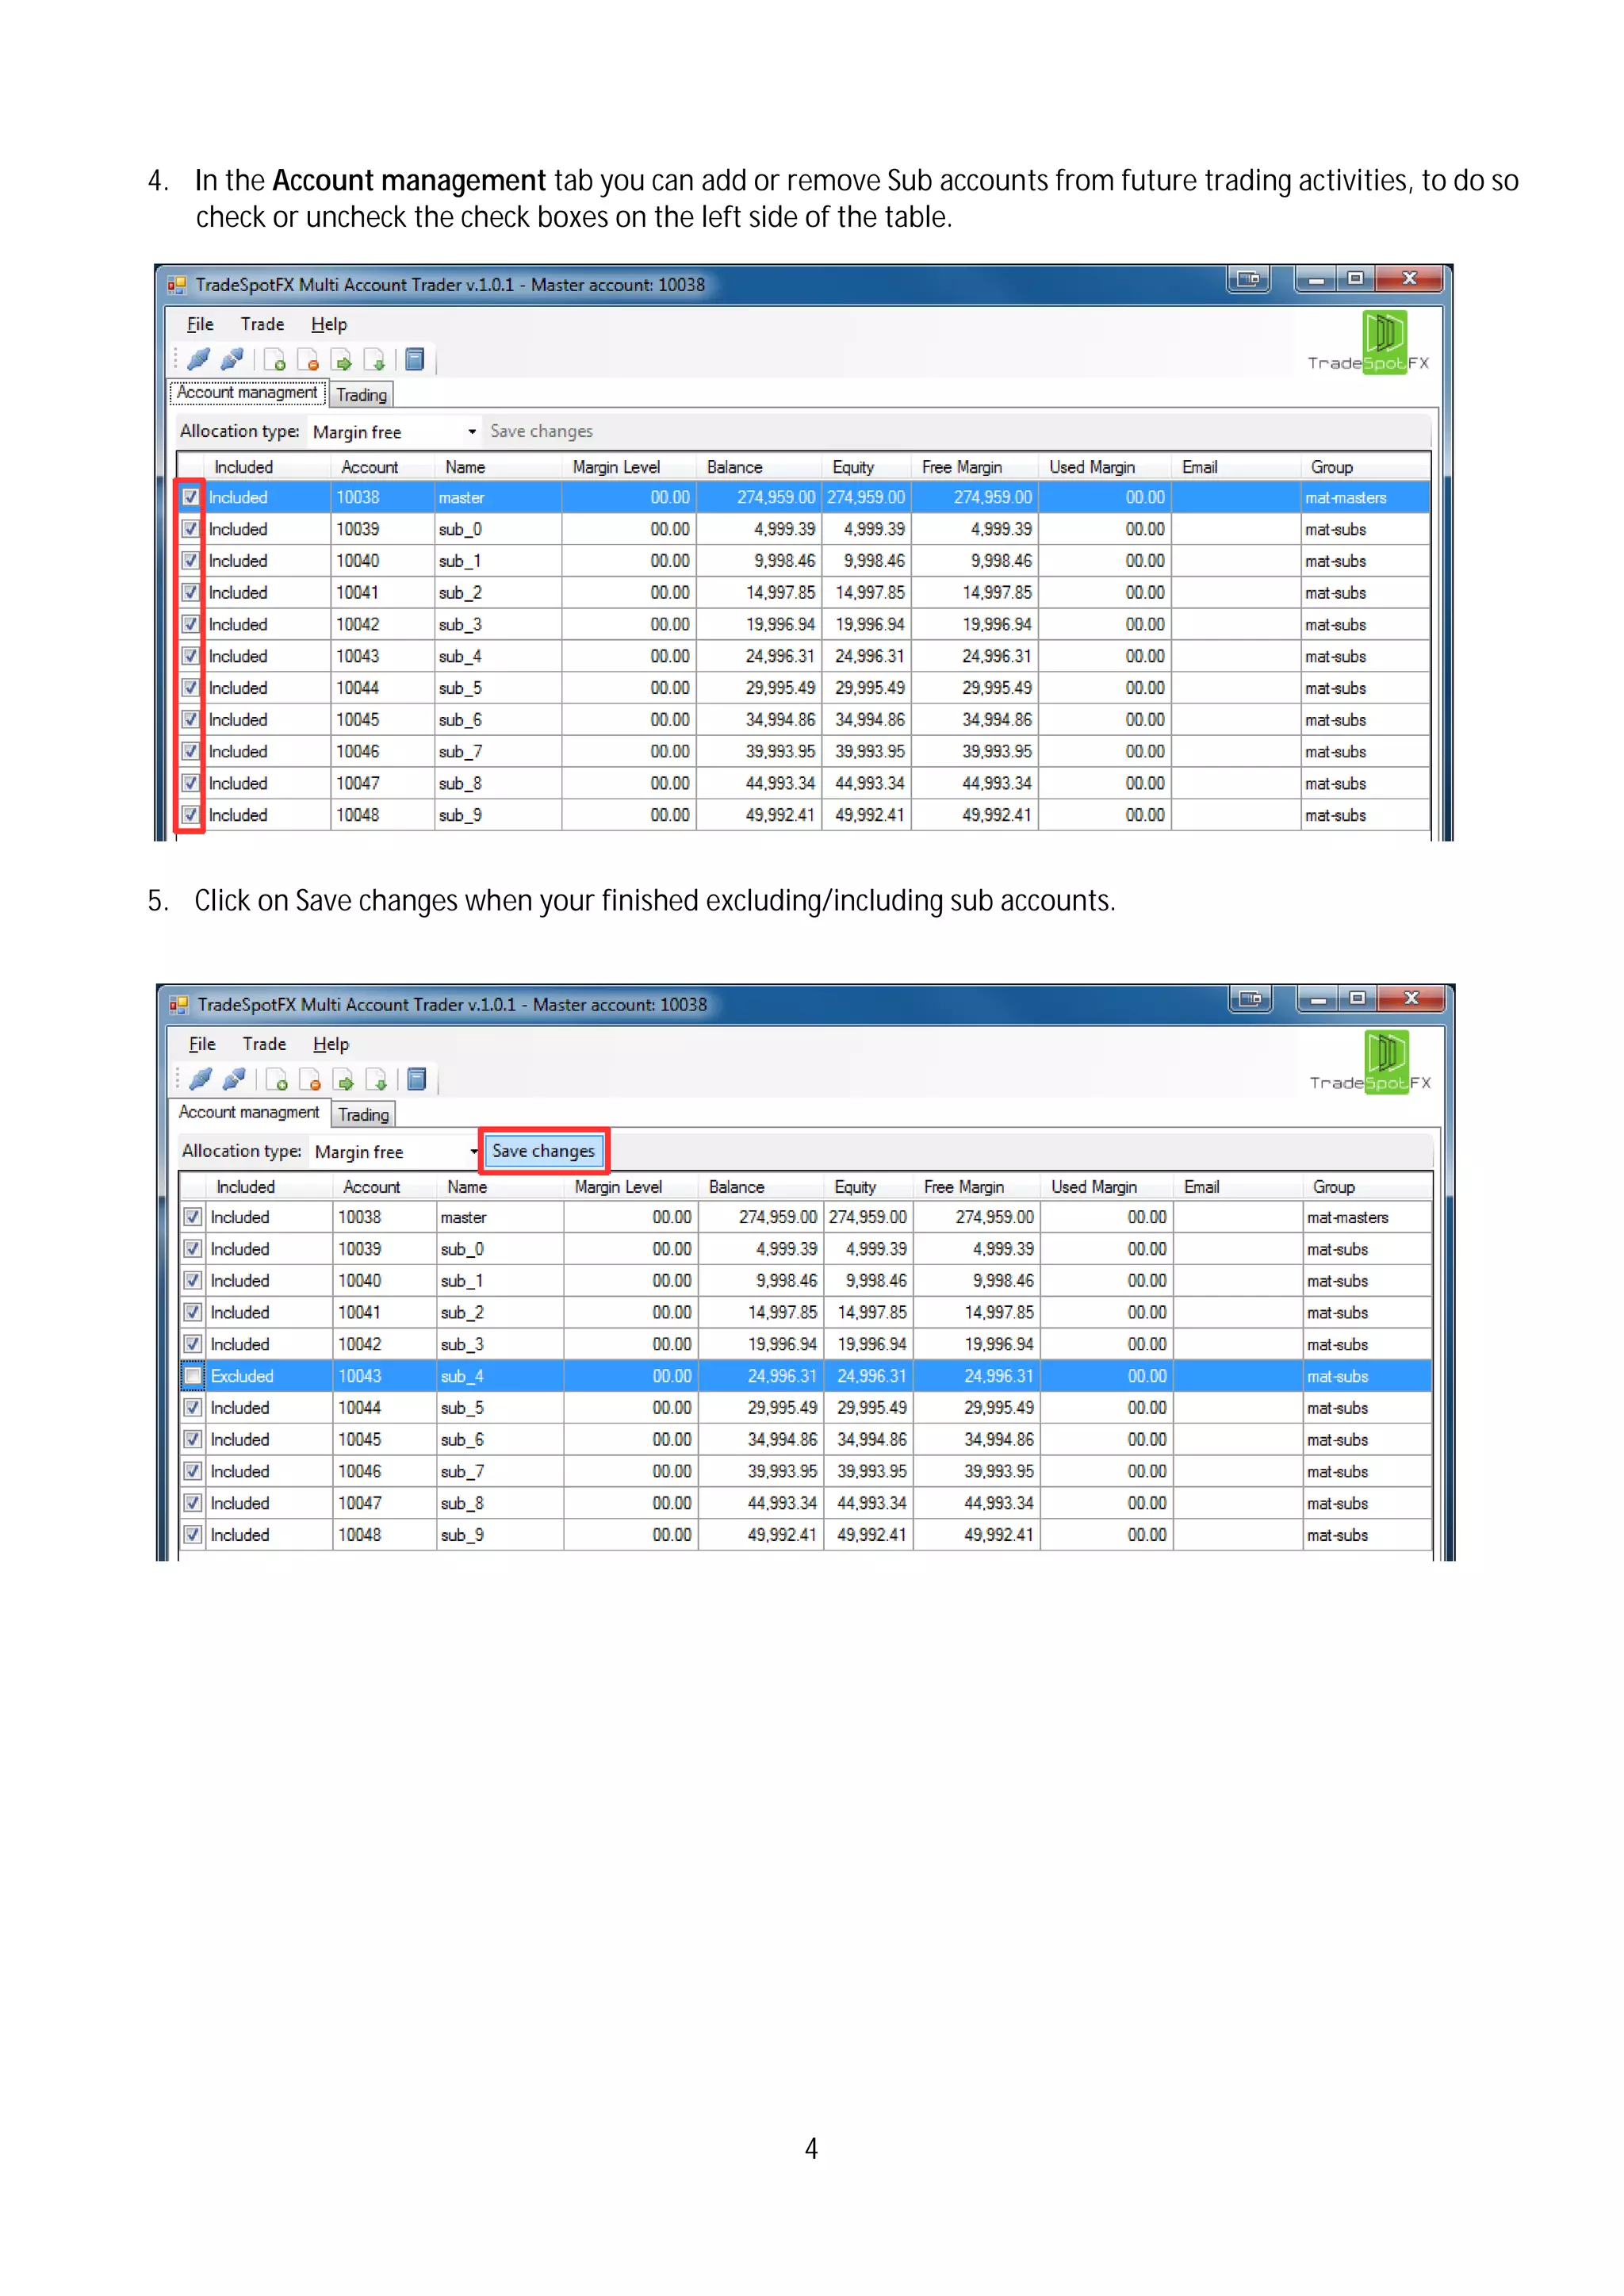This screenshot has width=1624, height=2296.
Task: Switch to Trading tab in step 5 window
Action: click(x=363, y=1115)
